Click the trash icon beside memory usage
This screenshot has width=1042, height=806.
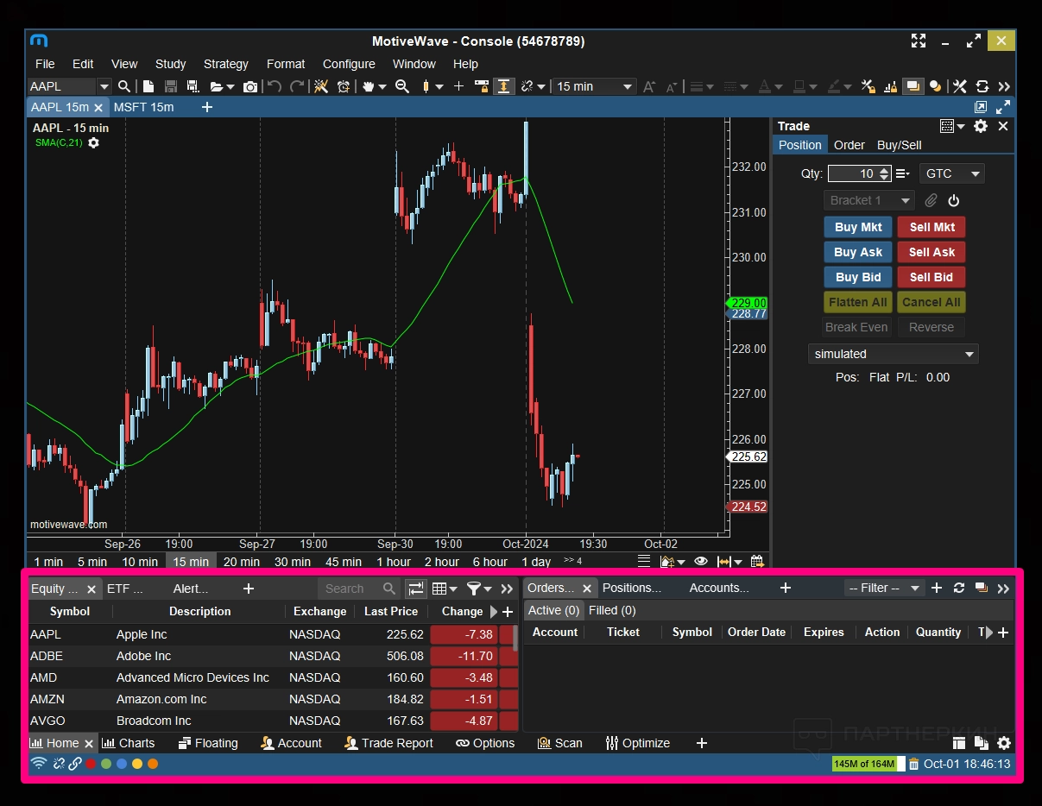click(913, 764)
